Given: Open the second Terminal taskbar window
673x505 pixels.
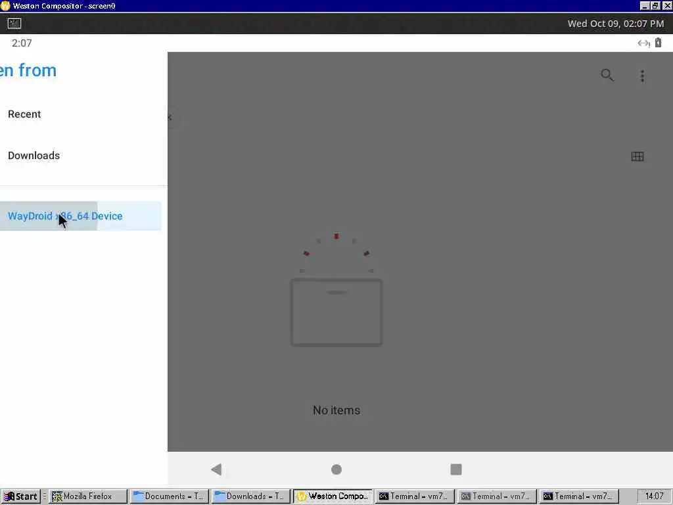Looking at the screenshot, I should tap(497, 496).
